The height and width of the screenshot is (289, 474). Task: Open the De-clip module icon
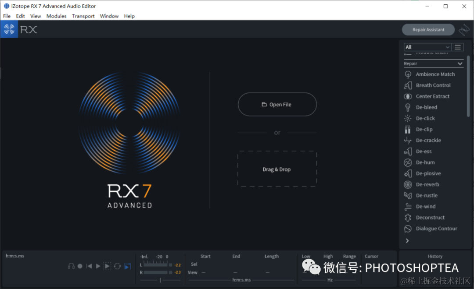[x=408, y=130]
